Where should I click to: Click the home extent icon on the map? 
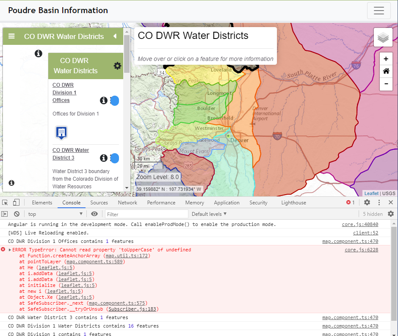pyautogui.click(x=386, y=71)
